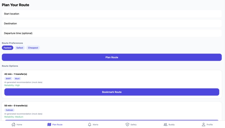Open the Plan Route tab label
Image resolution: width=225 pixels, height=128 pixels.
tap(57, 125)
